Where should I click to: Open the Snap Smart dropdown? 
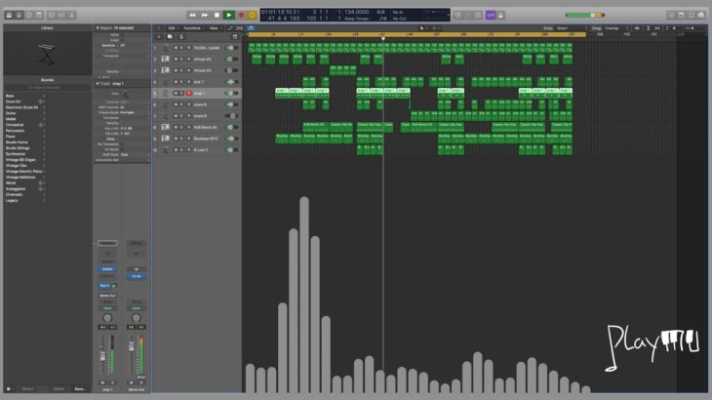tap(572, 28)
